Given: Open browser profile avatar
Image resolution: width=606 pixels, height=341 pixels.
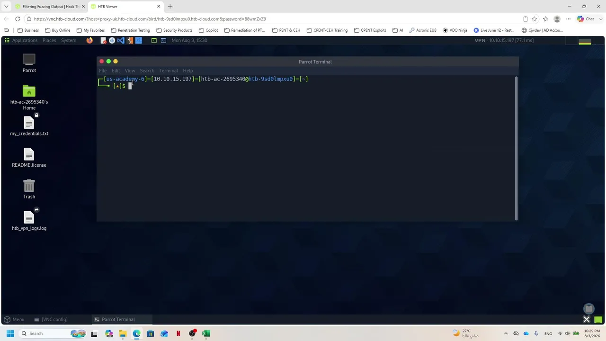Looking at the screenshot, I should tap(557, 19).
